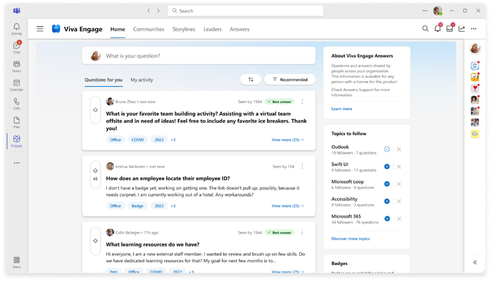The height and width of the screenshot is (281, 491).
Task: Switch to the Home tab
Action: point(117,29)
